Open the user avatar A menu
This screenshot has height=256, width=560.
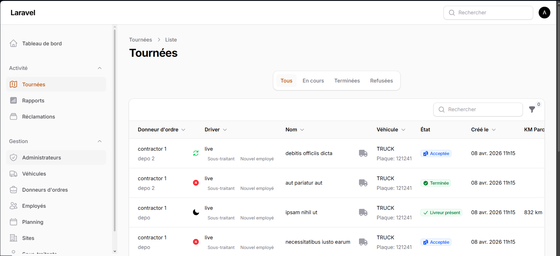point(544,13)
